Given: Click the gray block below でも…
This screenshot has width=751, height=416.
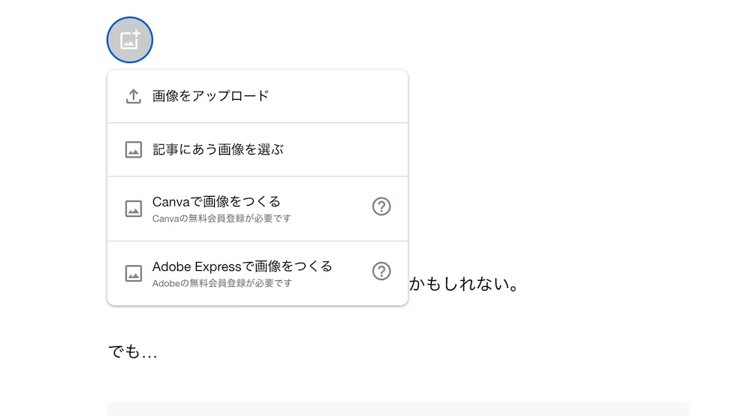Looking at the screenshot, I should 398,409.
